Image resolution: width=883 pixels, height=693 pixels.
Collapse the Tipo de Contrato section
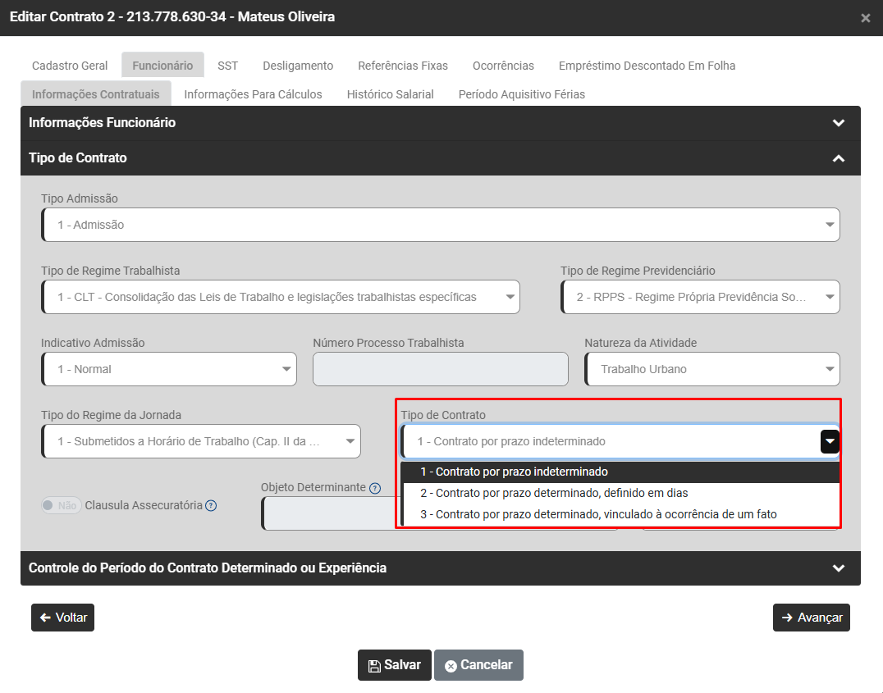pyautogui.click(x=838, y=158)
